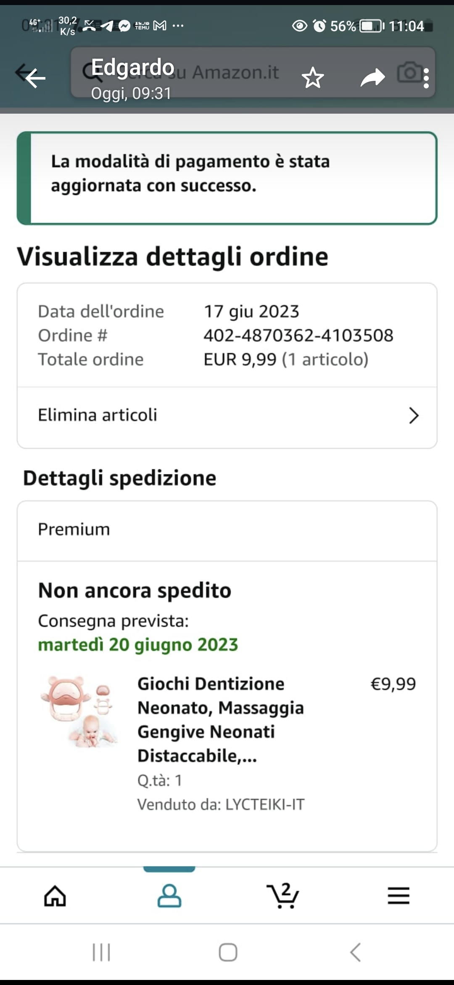The image size is (454, 985).
Task: Open the shopping cart with 2 items
Action: point(283,895)
